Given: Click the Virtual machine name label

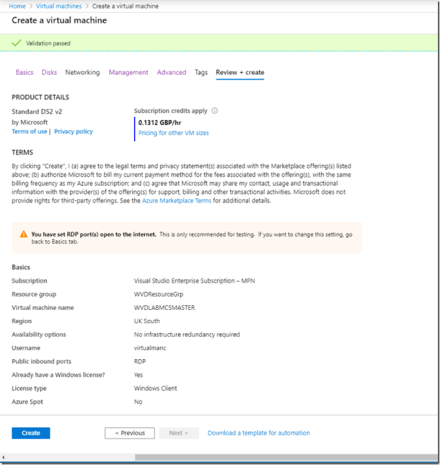Looking at the screenshot, I should 43,307.
